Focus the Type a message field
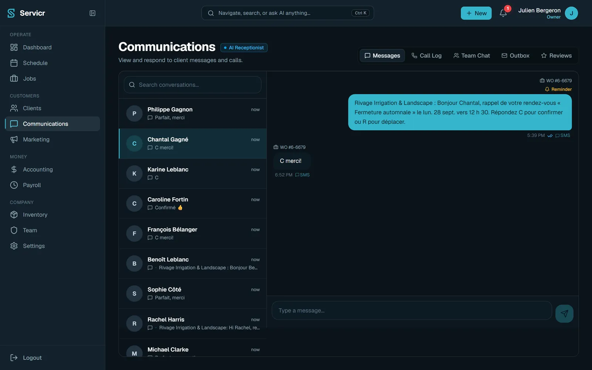This screenshot has height=370, width=592. tap(412, 310)
